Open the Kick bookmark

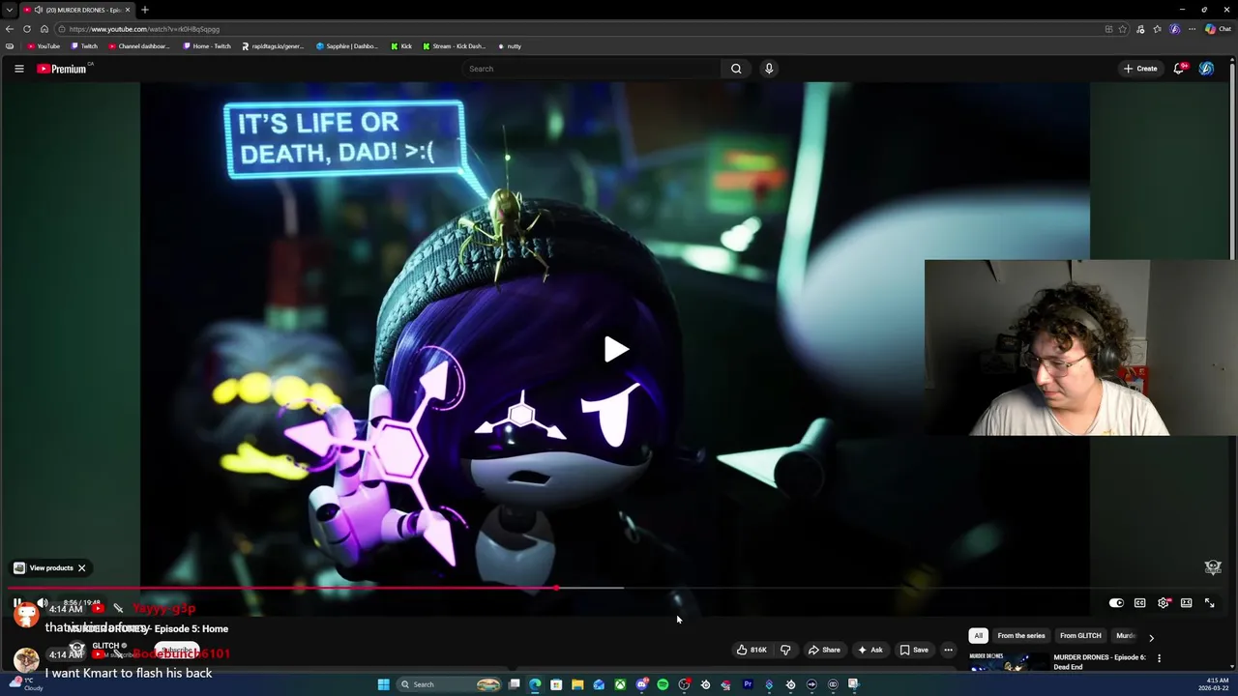[x=402, y=46]
